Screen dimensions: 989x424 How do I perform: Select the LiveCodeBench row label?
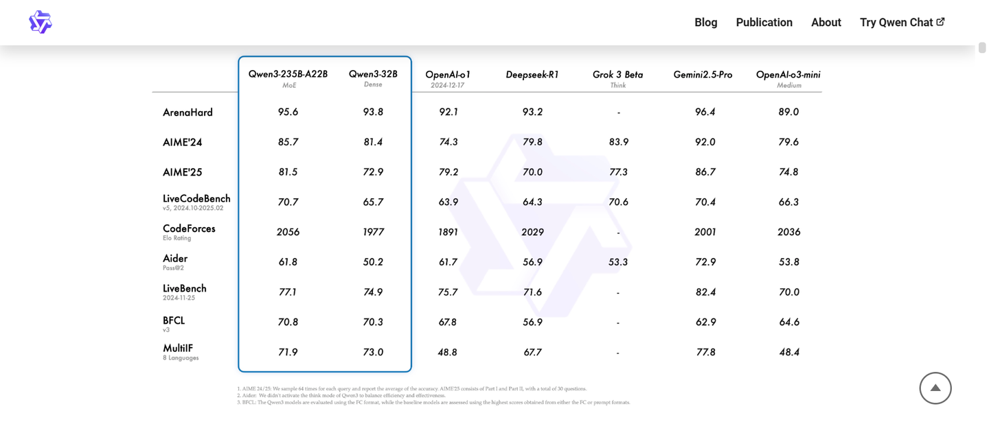pyautogui.click(x=196, y=199)
